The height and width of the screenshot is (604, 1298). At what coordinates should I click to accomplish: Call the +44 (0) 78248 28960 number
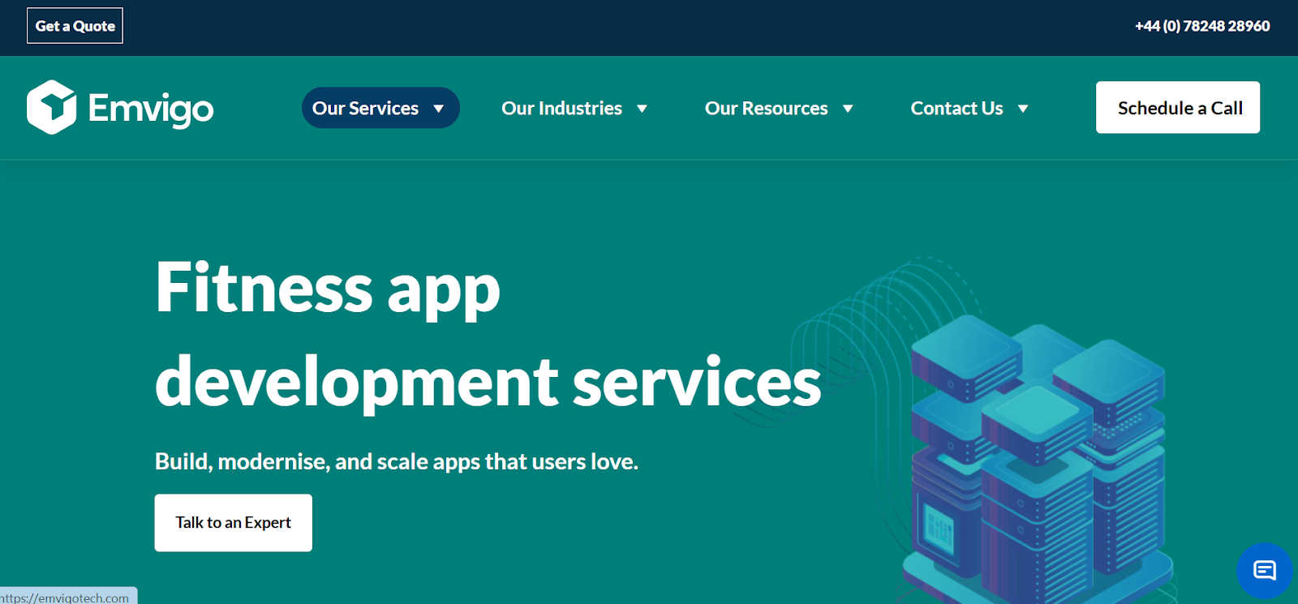point(1202,26)
